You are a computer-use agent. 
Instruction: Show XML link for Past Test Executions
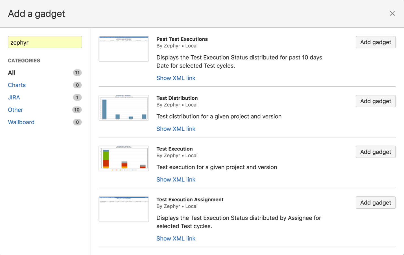click(x=176, y=78)
